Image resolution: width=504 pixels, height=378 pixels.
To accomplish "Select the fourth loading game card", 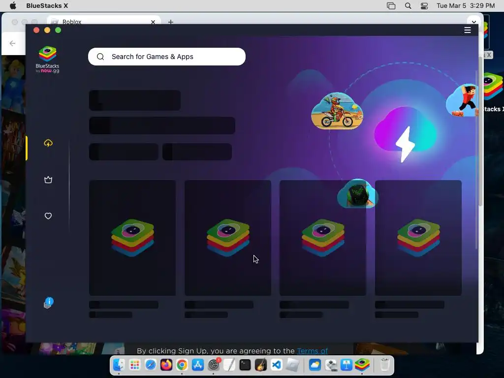I will point(418,238).
